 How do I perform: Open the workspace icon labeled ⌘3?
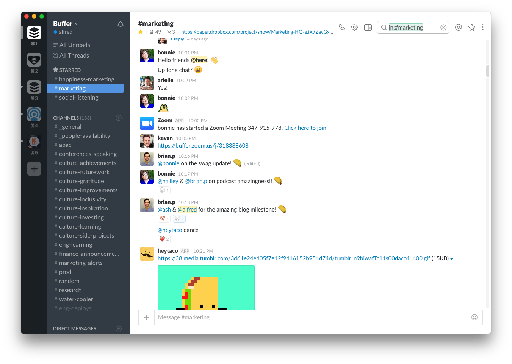pyautogui.click(x=34, y=87)
